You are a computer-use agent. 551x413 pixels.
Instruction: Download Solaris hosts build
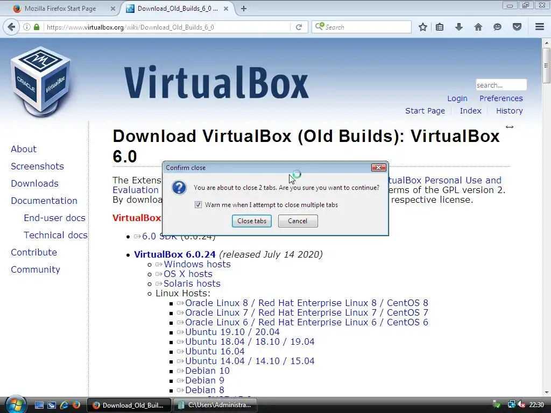pyautogui.click(x=192, y=283)
